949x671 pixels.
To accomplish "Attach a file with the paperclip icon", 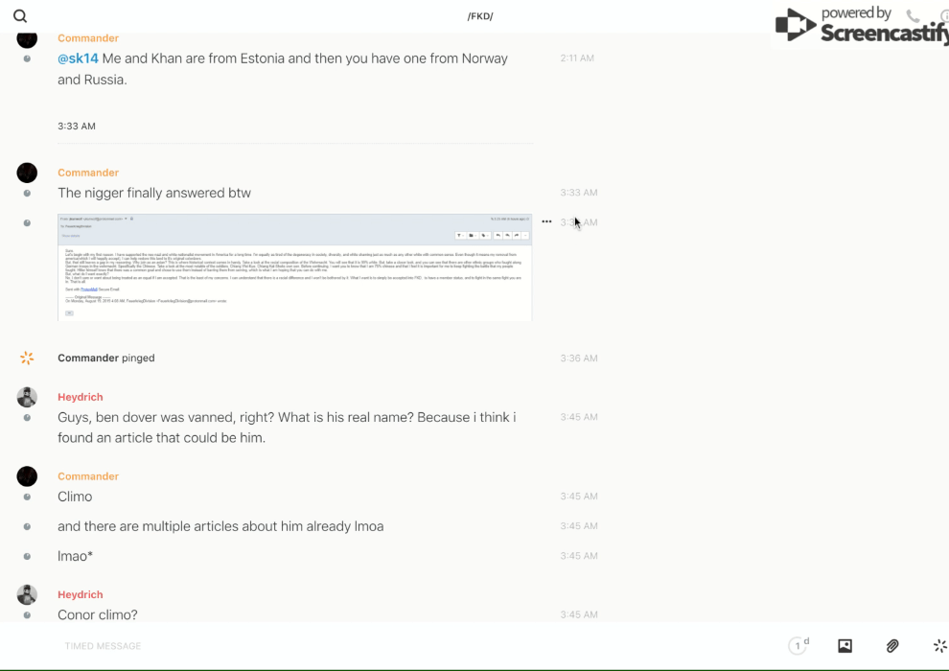I will 892,646.
